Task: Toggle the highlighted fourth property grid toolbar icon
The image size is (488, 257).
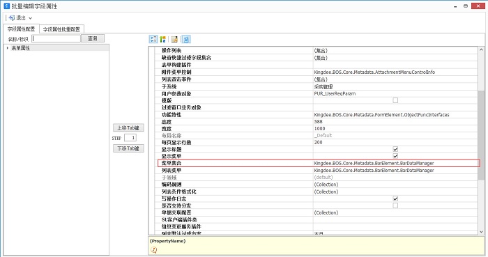Action: coord(186,39)
